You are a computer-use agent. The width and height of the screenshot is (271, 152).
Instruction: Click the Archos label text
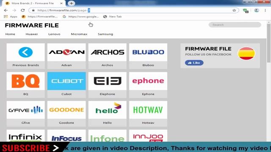pos(107,65)
